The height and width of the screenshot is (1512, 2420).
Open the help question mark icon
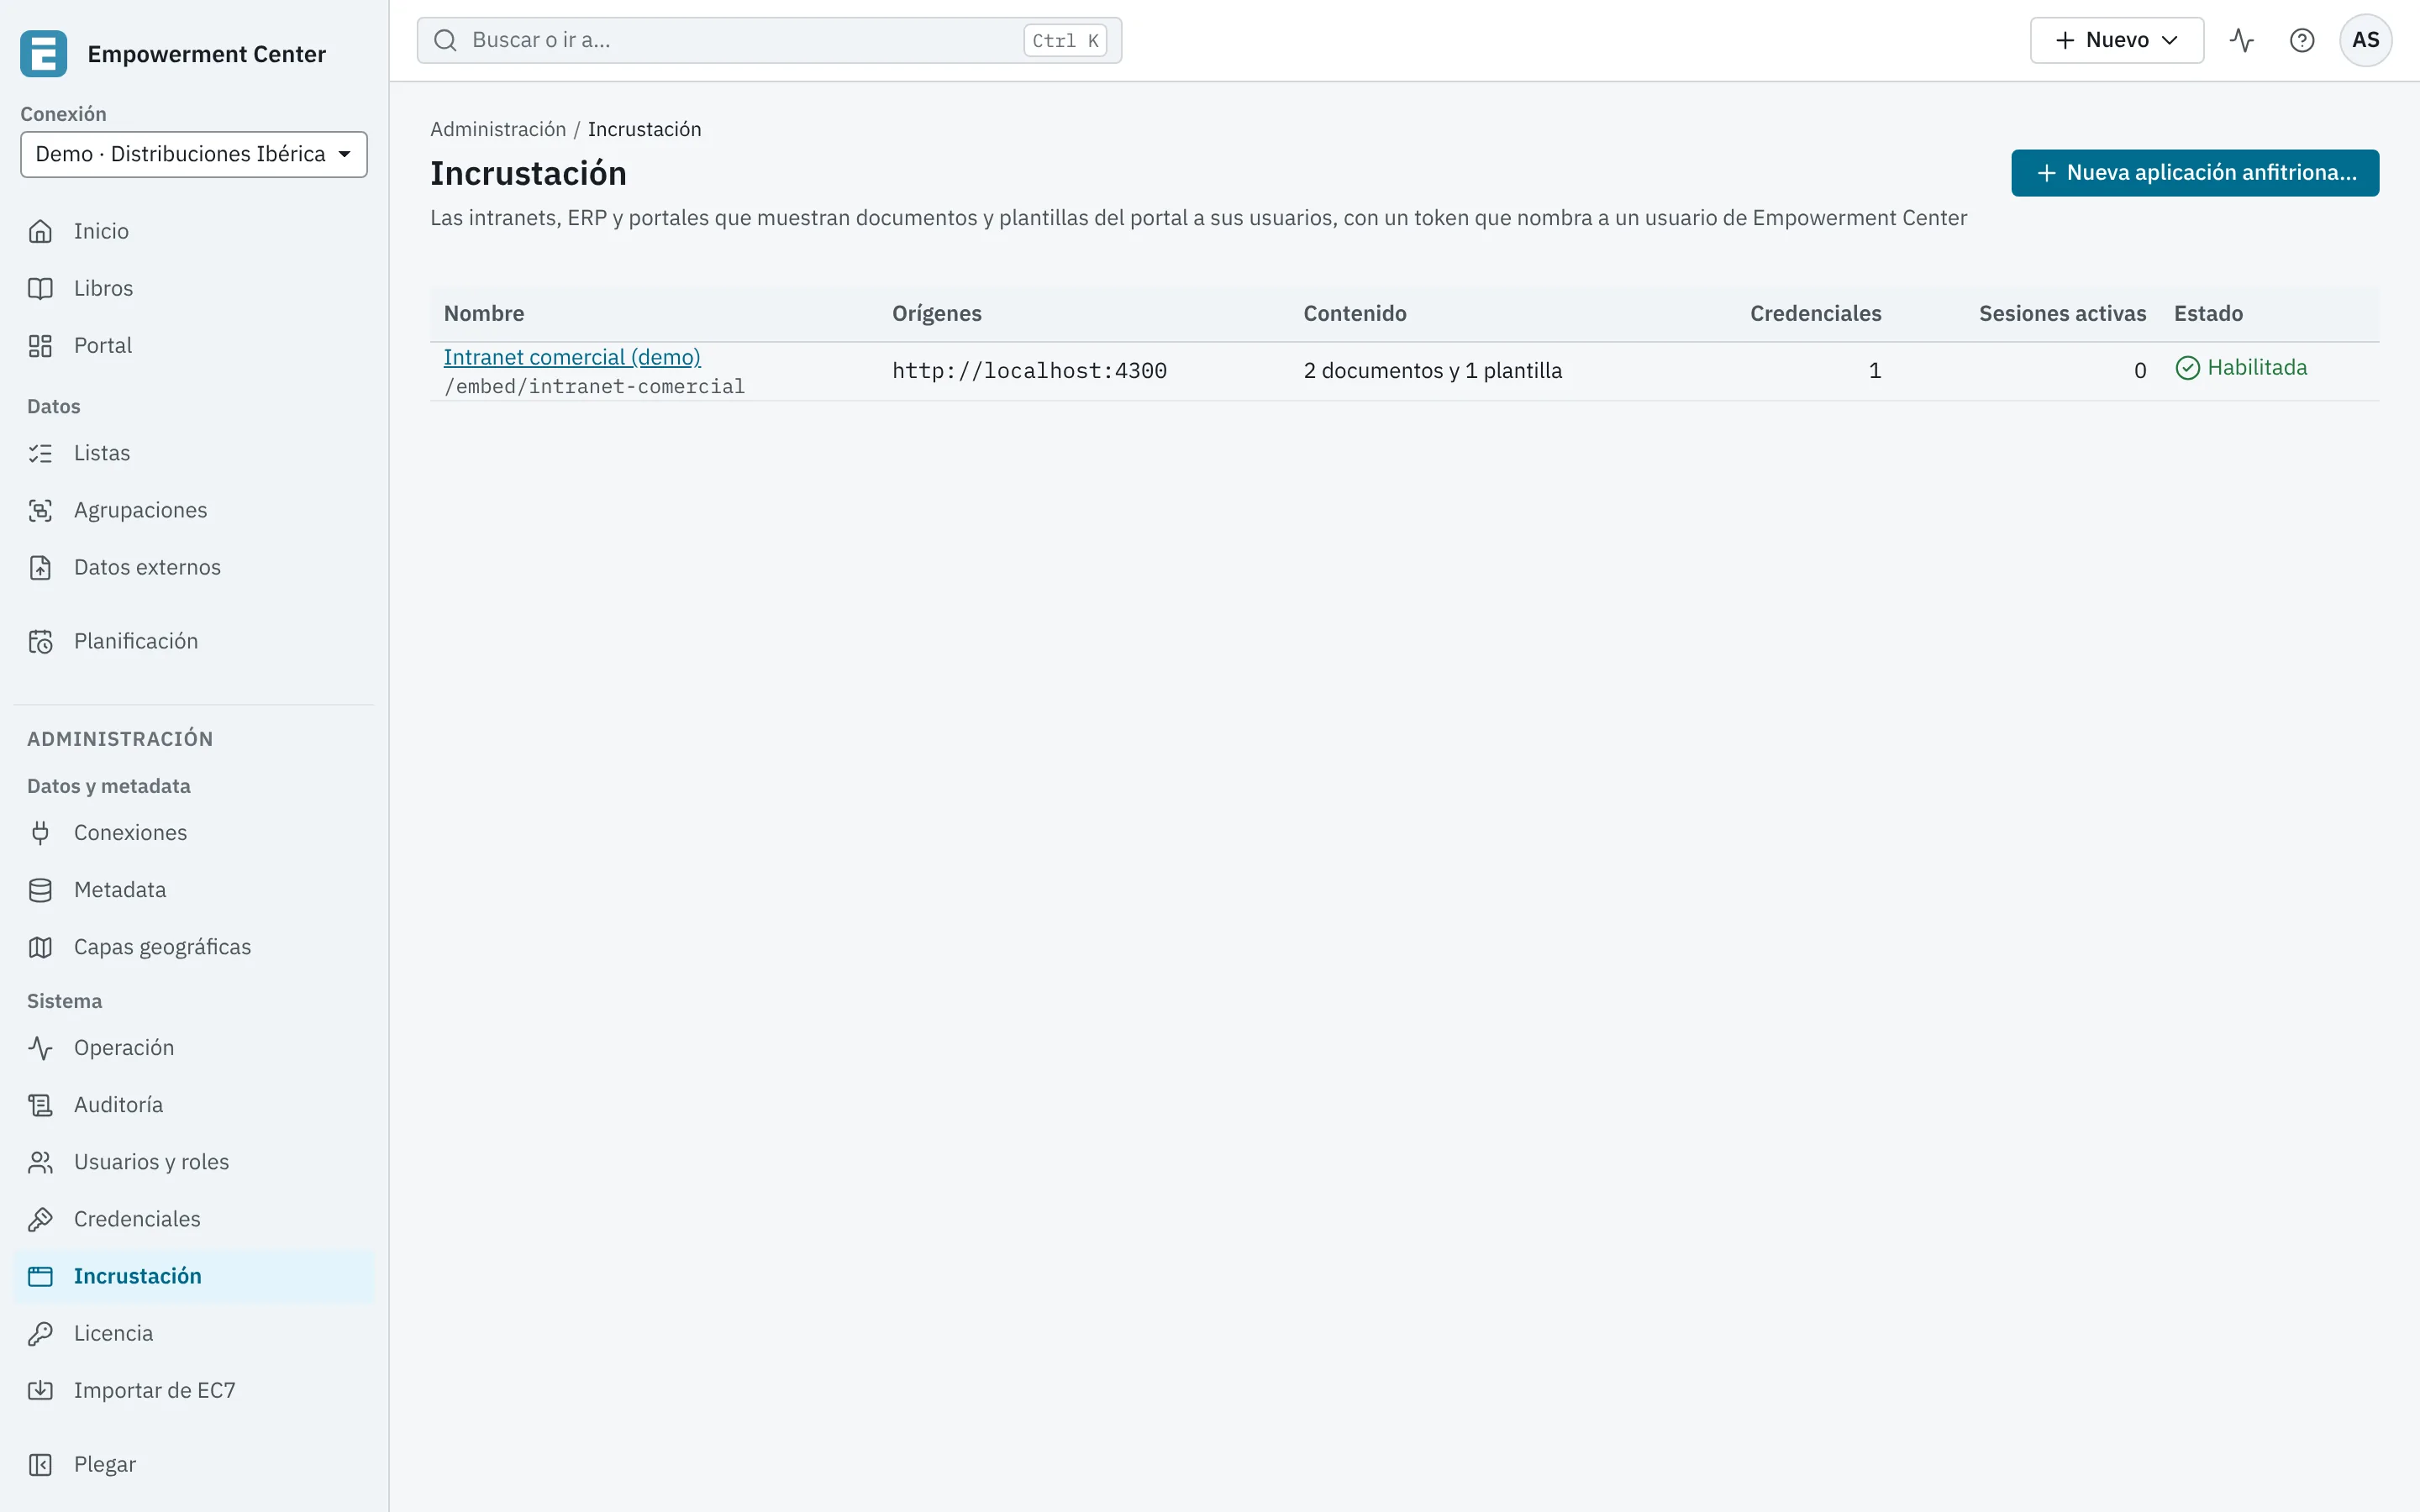2301,41
